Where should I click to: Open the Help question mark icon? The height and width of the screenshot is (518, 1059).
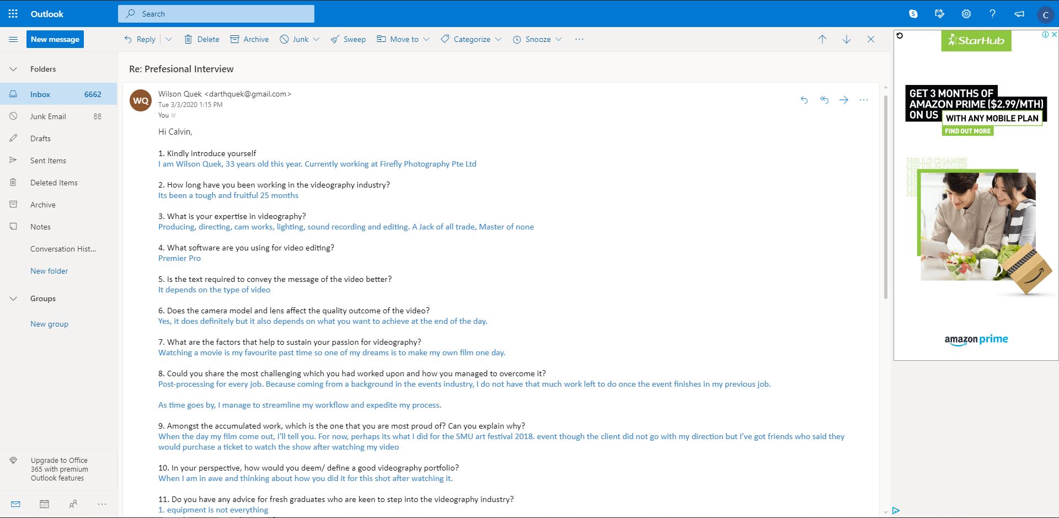click(992, 14)
